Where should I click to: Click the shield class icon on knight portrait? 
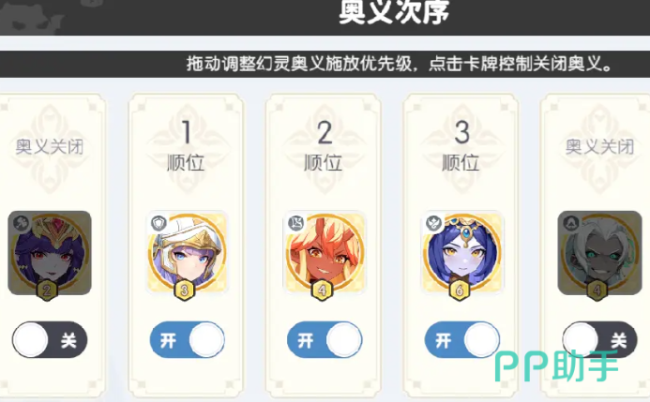click(x=159, y=224)
